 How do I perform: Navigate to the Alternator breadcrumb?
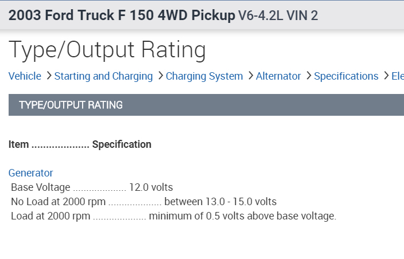(x=278, y=76)
